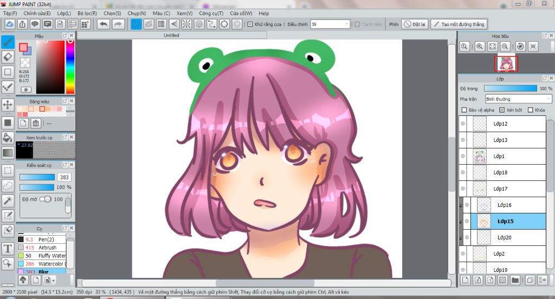Toggle the Xén bớt checkbox
The image size is (555, 299).
pos(502,110)
